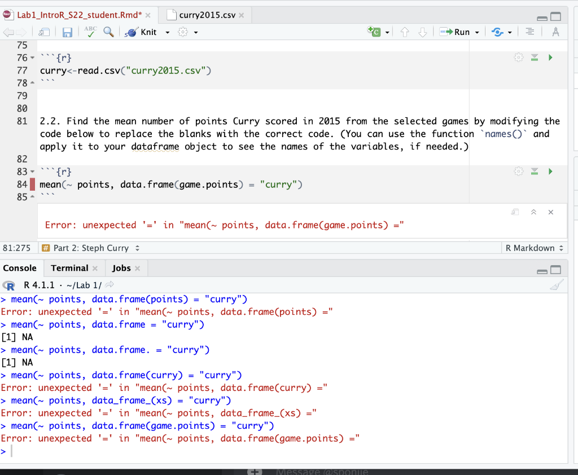This screenshot has width=578, height=475.
Task: Show document outline with outline icon
Action: pos(529,32)
